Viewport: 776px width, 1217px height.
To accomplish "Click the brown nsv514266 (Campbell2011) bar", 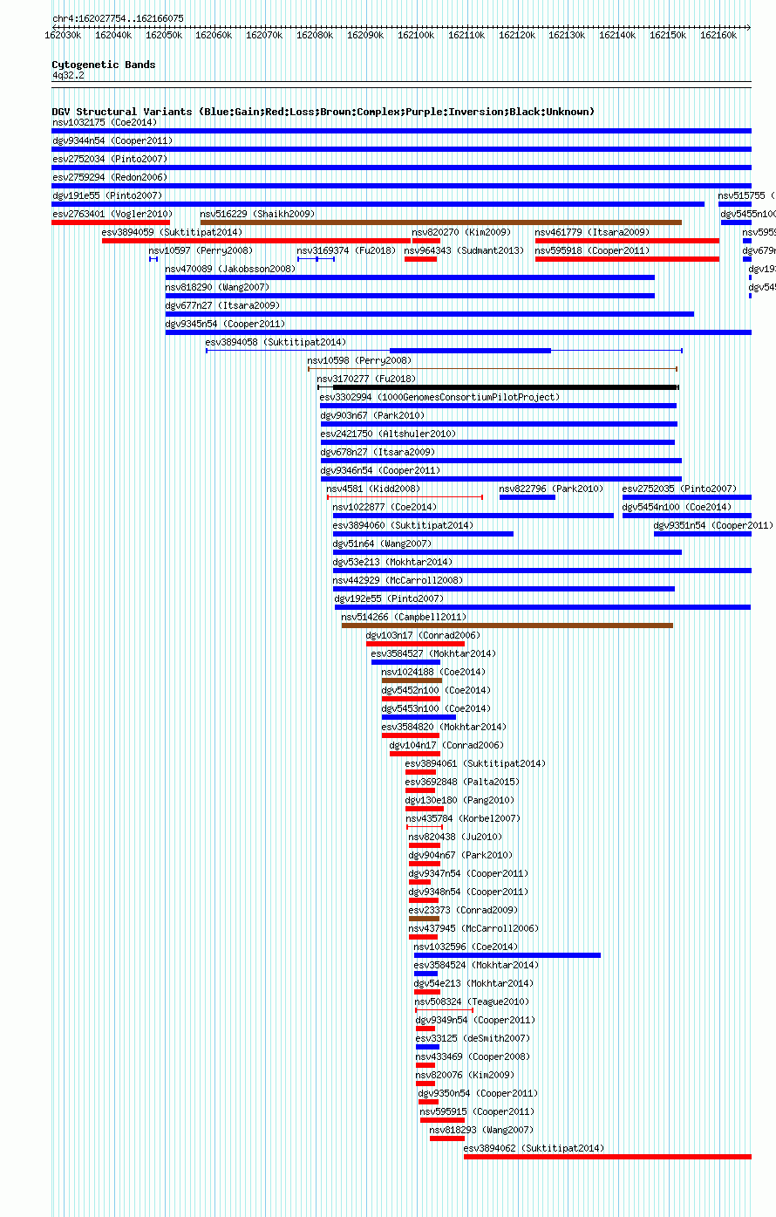I will coord(507,626).
